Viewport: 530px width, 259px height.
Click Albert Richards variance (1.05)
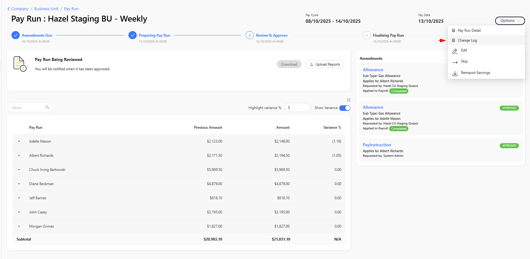pyautogui.click(x=337, y=156)
